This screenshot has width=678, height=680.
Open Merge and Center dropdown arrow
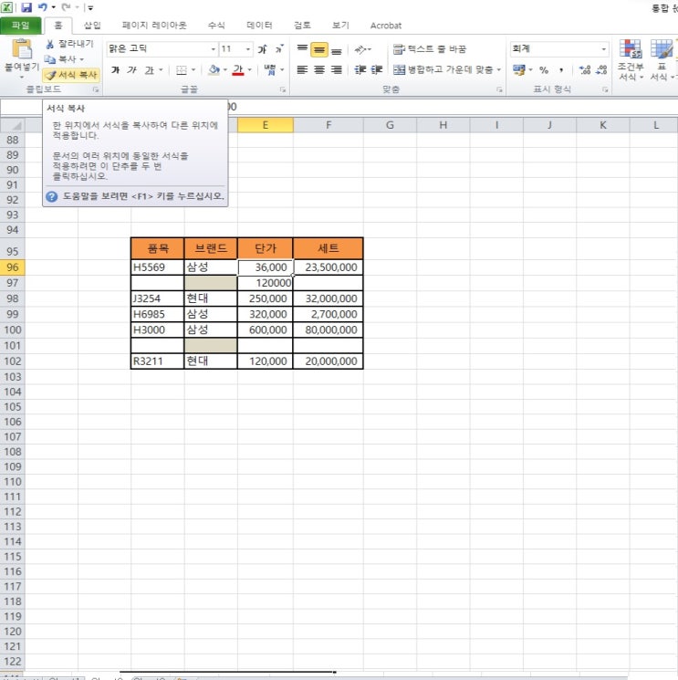click(498, 69)
